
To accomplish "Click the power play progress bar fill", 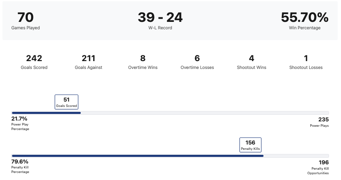I will pos(46,113).
